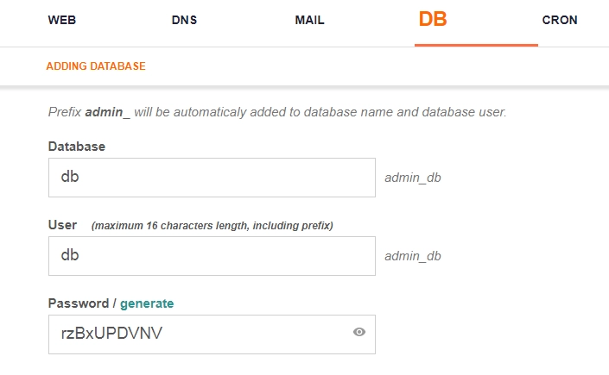Click into the Password text field
Screen dimensions: 609x375
(x=199, y=332)
